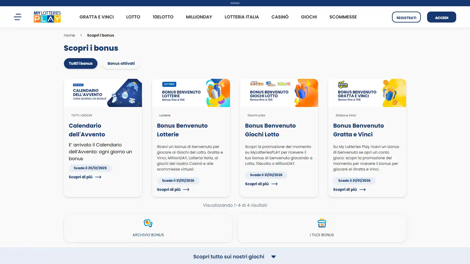Click 'Visualizzando 1-4 di 4 risultati' text
Viewport: 470px width, 264px height.
[235, 205]
